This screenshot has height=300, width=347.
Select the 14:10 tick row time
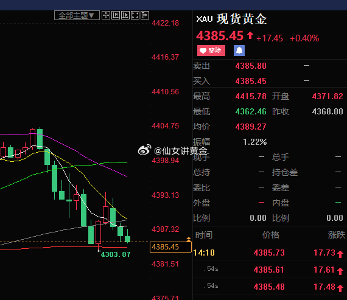204,253
